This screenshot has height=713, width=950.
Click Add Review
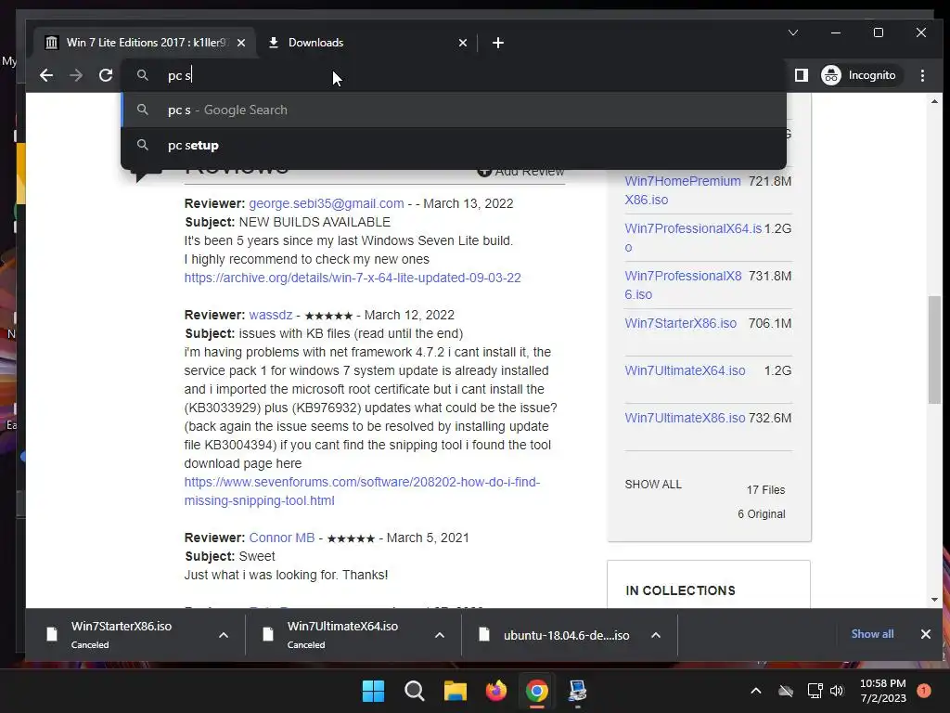tap(521, 172)
